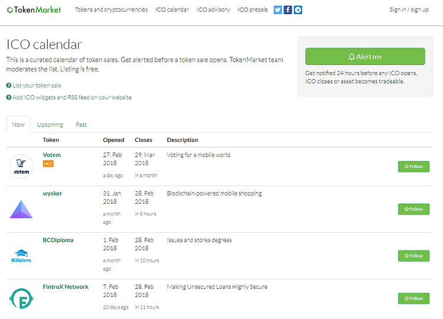Screen dimensions: 443x319
Task: Click 'Making Unsecured Loans Highly Secure' text
Action: [217, 287]
